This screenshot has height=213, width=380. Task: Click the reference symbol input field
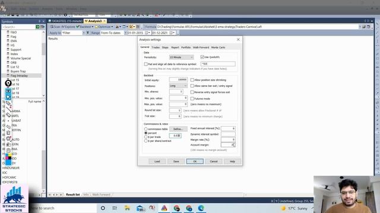click(x=218, y=64)
